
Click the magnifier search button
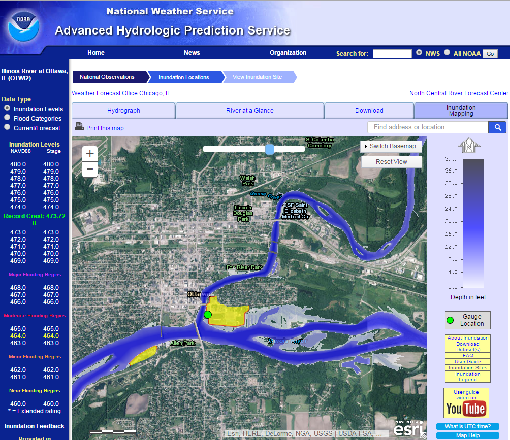point(497,127)
